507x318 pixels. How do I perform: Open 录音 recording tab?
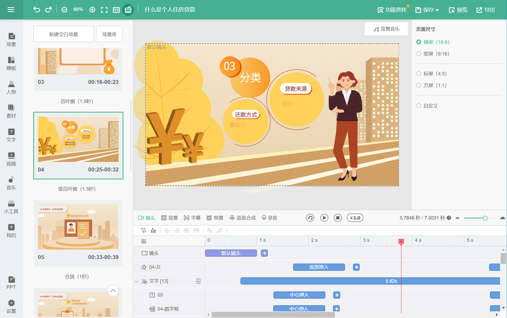click(x=270, y=218)
